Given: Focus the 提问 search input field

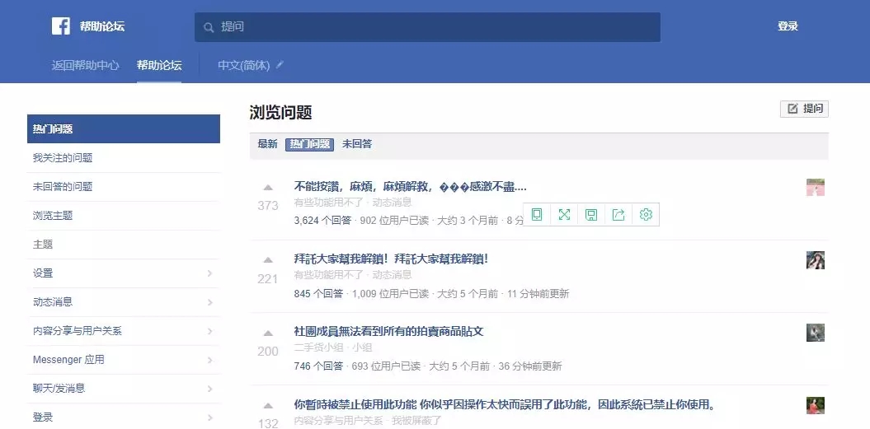Looking at the screenshot, I should click(427, 27).
